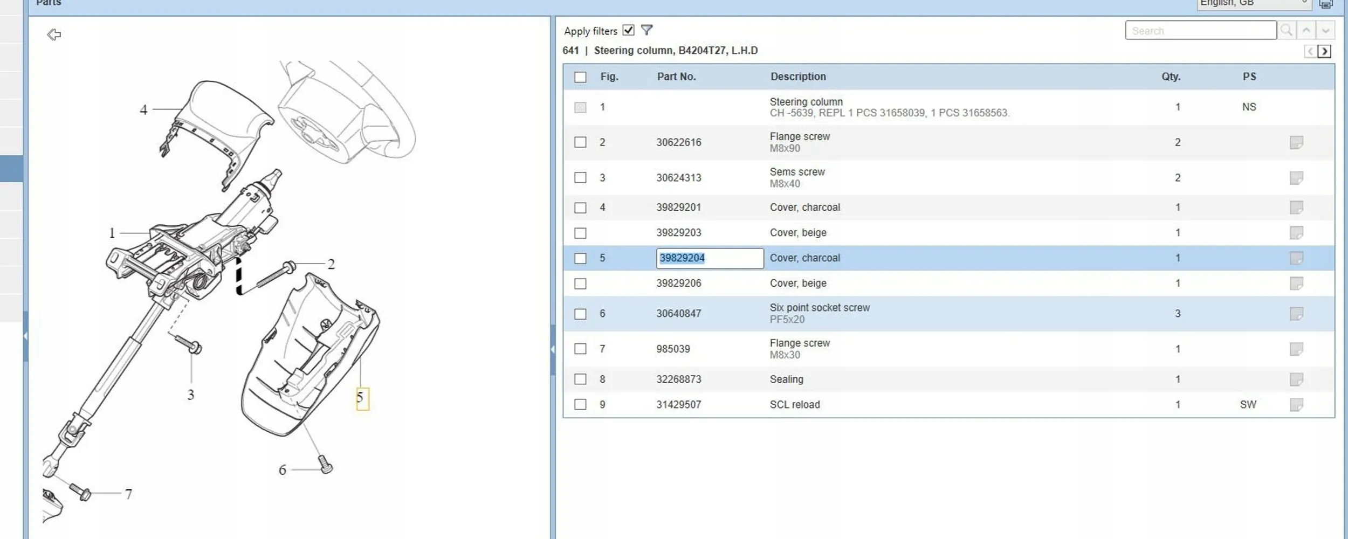The width and height of the screenshot is (1348, 539).
Task: Check the box for SCL reload 31429507
Action: point(580,404)
